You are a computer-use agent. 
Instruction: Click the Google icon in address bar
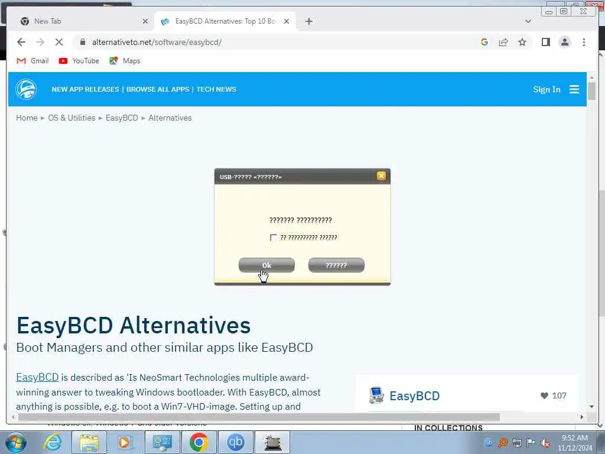pyautogui.click(x=484, y=42)
